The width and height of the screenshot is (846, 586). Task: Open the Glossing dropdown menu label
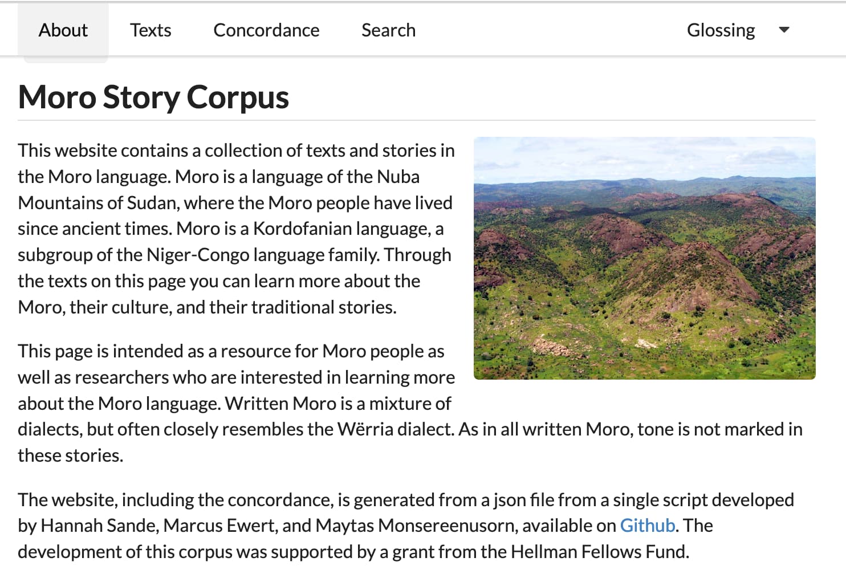coord(721,30)
